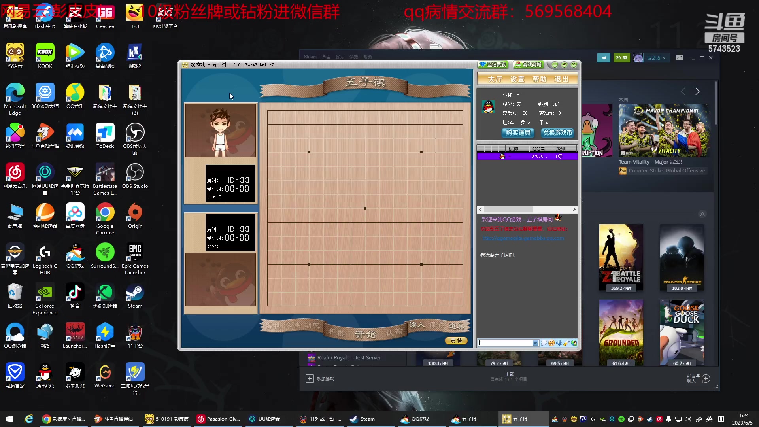Open the GeForce Experience desktop icon
The height and width of the screenshot is (427, 759).
[45, 299]
